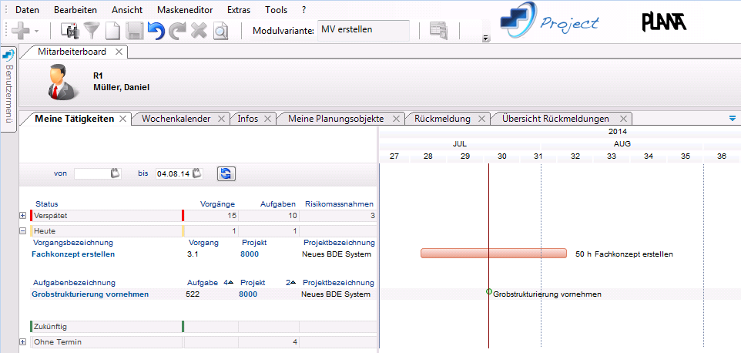Expand the Ohne Termin status row
This screenshot has width=741, height=353.
click(x=22, y=341)
